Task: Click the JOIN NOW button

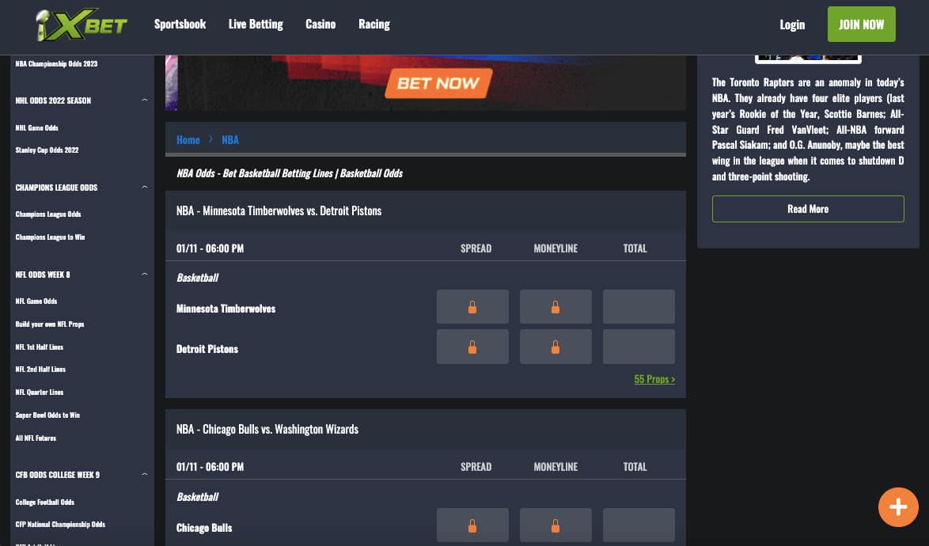Action: point(862,25)
